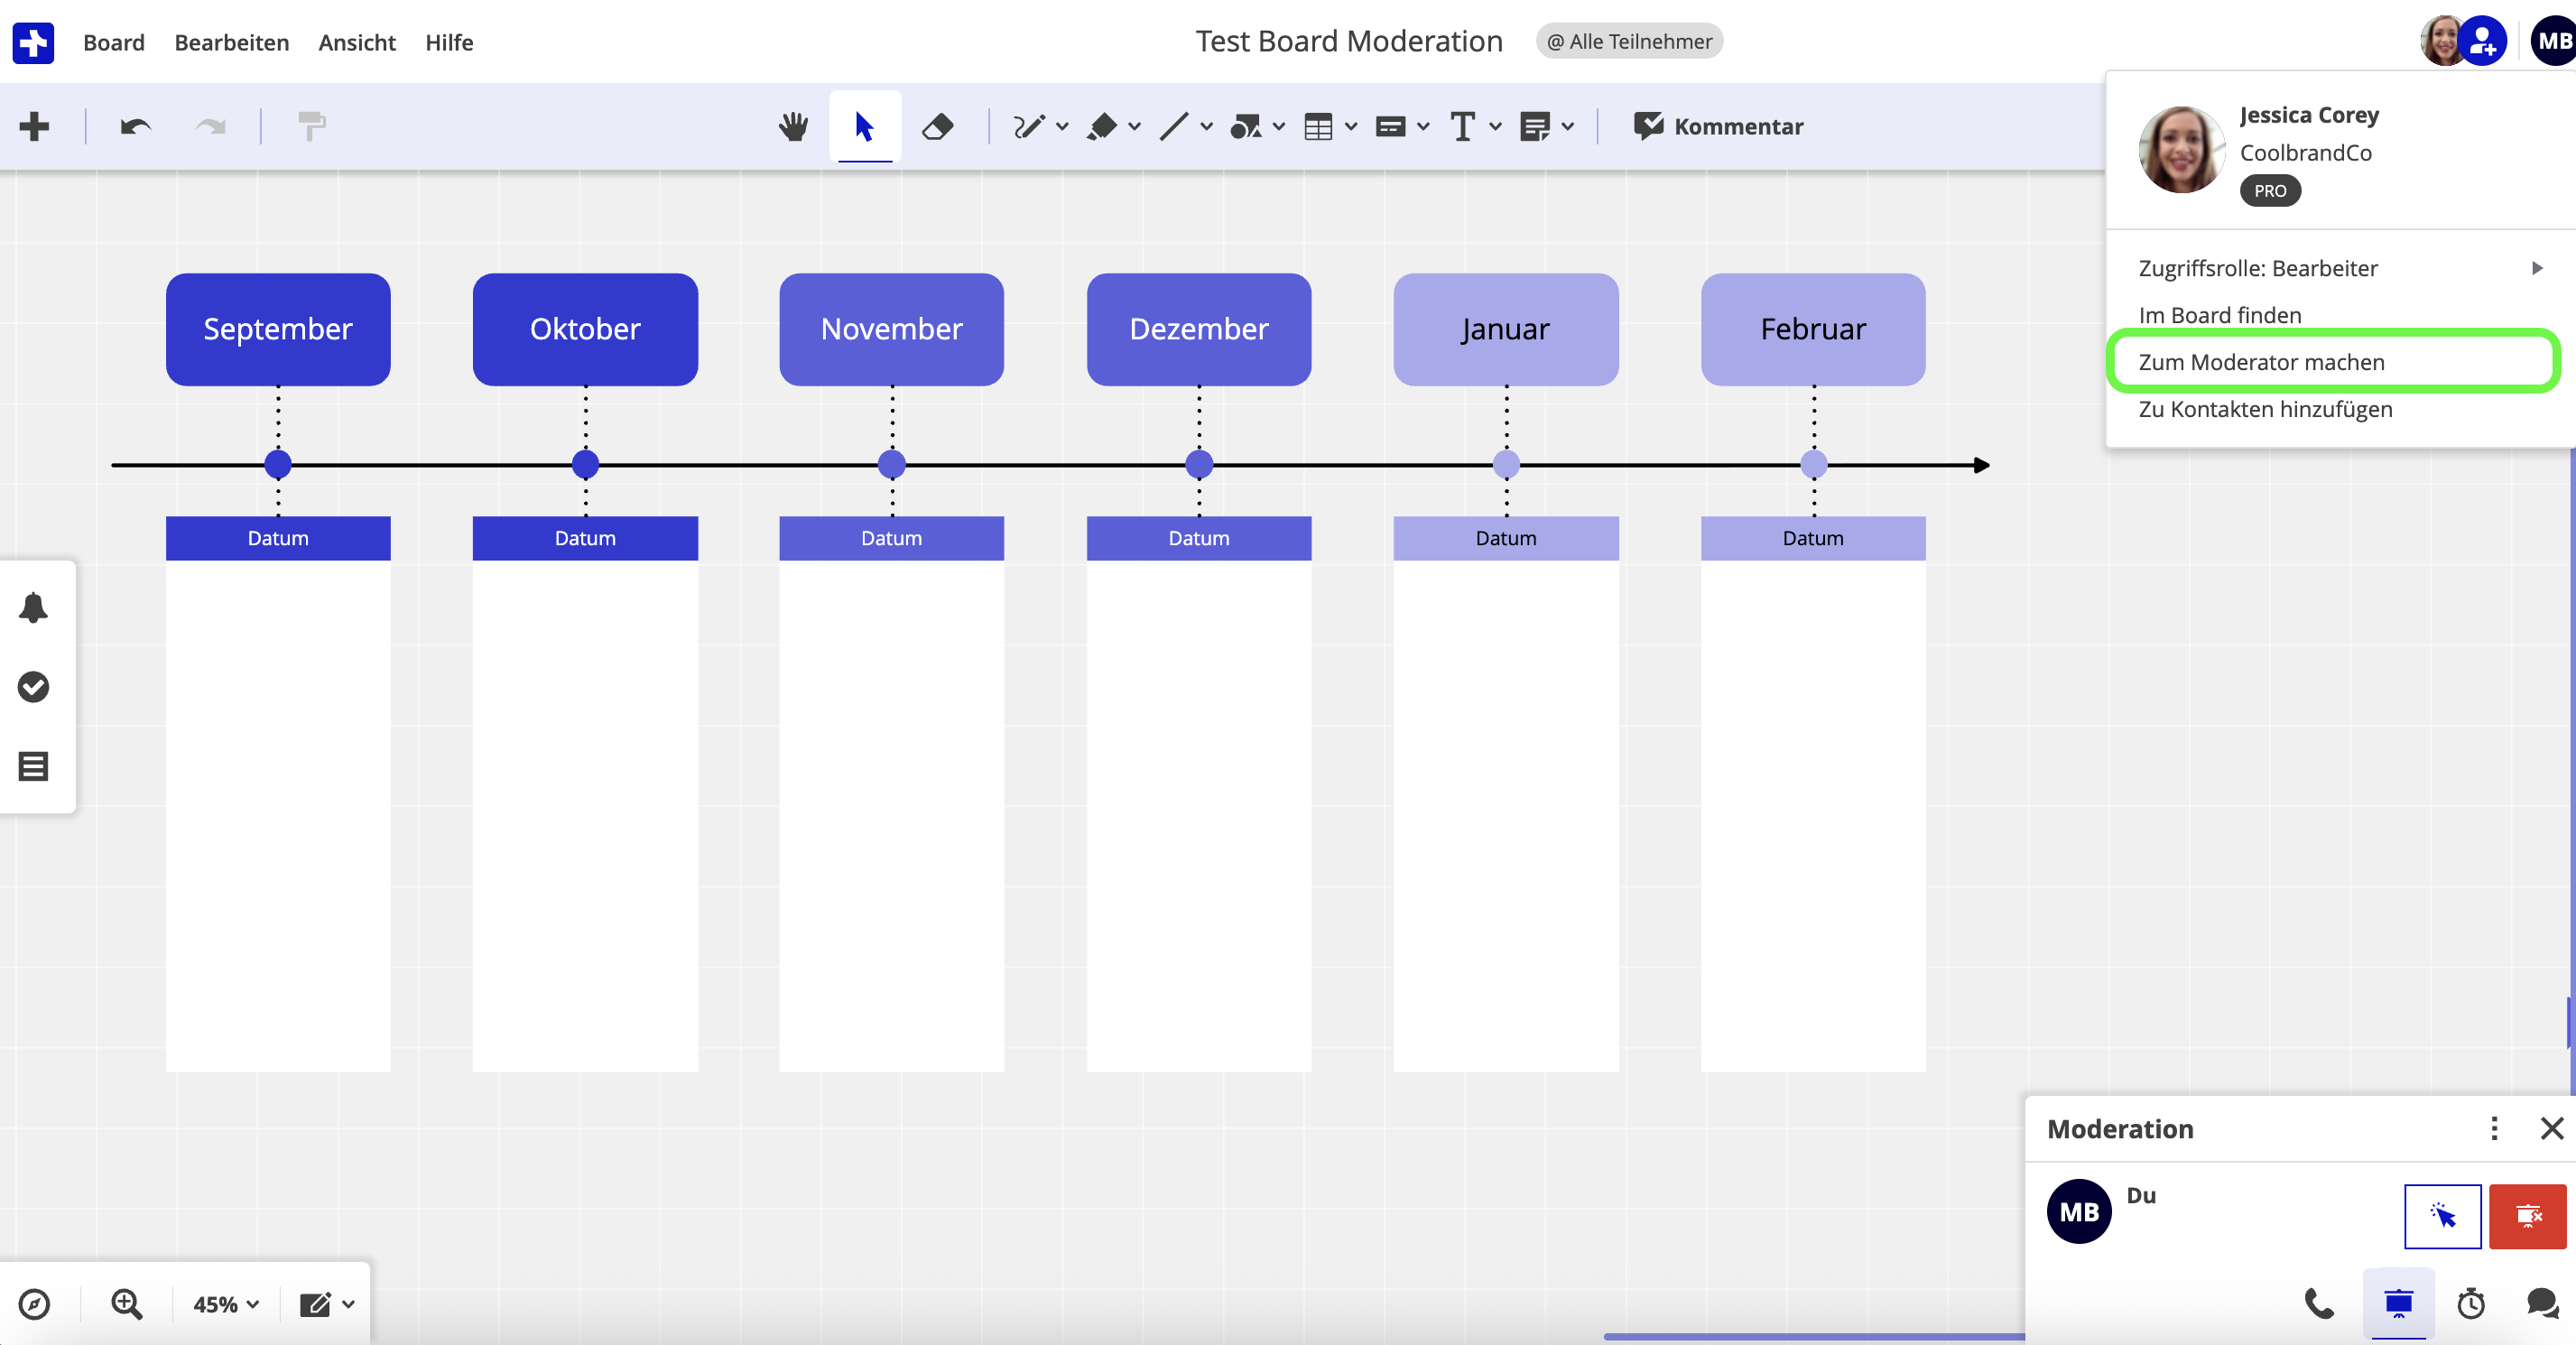This screenshot has height=1345, width=2576.
Task: Toggle the cursor sharing button
Action: 2442,1216
